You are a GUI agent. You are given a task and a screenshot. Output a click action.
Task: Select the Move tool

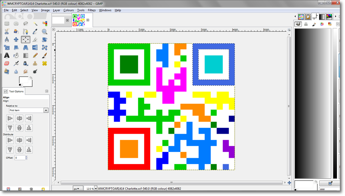(x=16, y=40)
